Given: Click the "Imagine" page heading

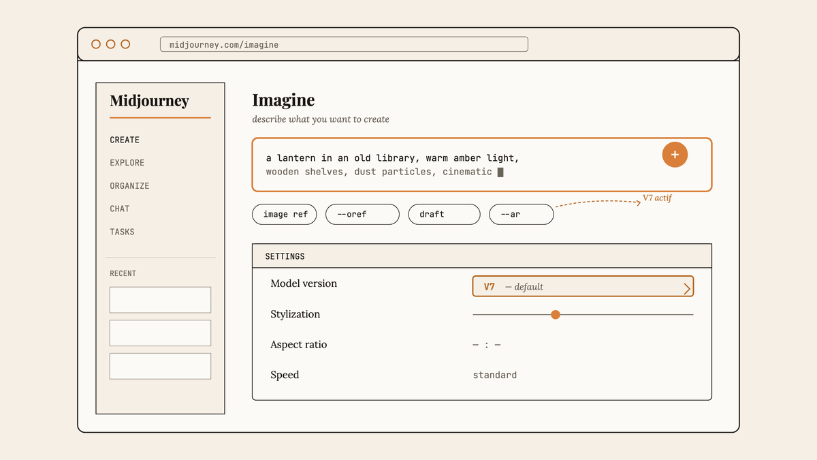Looking at the screenshot, I should (x=283, y=100).
